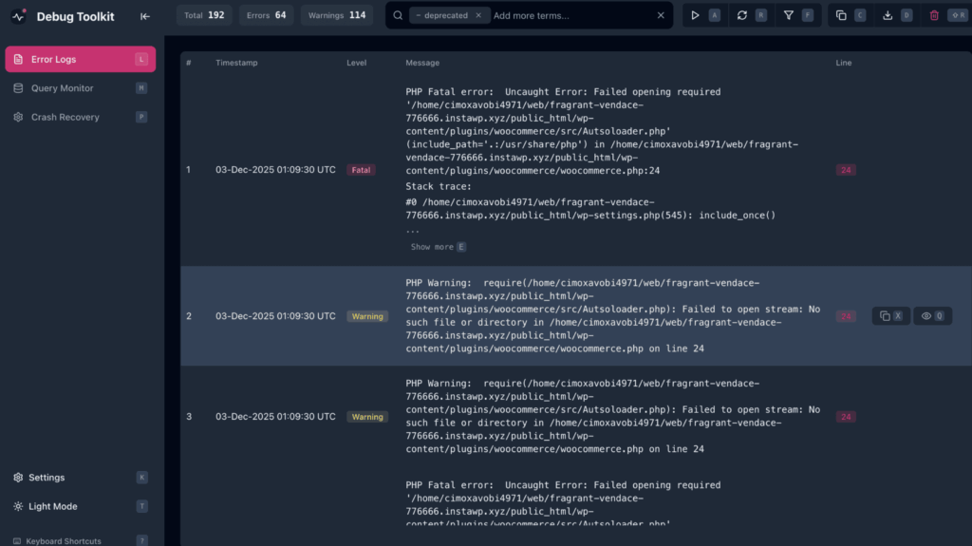Click the timestamp of row 3
The image size is (972, 546).
tap(276, 417)
